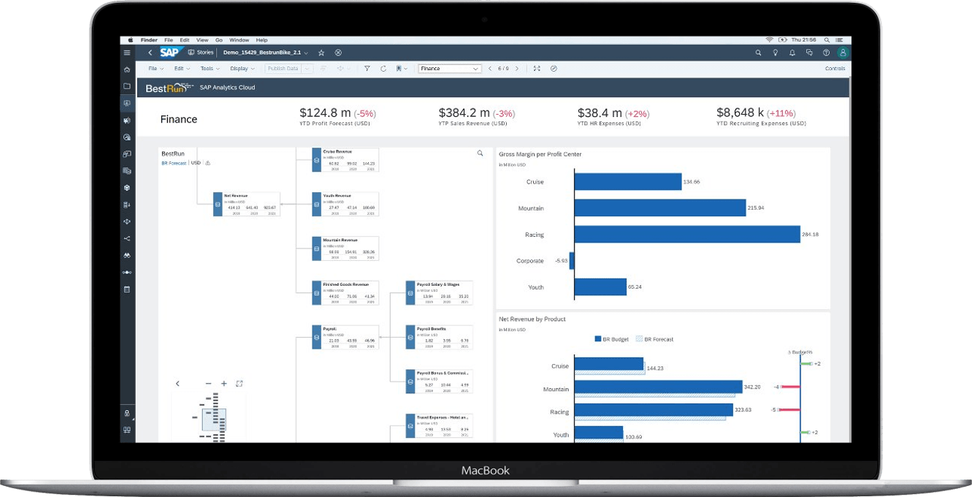
Task: Expand the story name Demo_15429_BestrunBike dropdown
Action: point(305,53)
